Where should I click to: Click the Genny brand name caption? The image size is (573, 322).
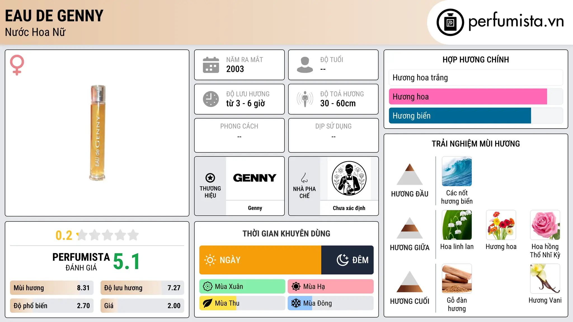pos(255,208)
